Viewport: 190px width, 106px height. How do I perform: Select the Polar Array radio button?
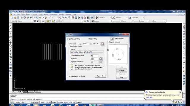(89, 39)
